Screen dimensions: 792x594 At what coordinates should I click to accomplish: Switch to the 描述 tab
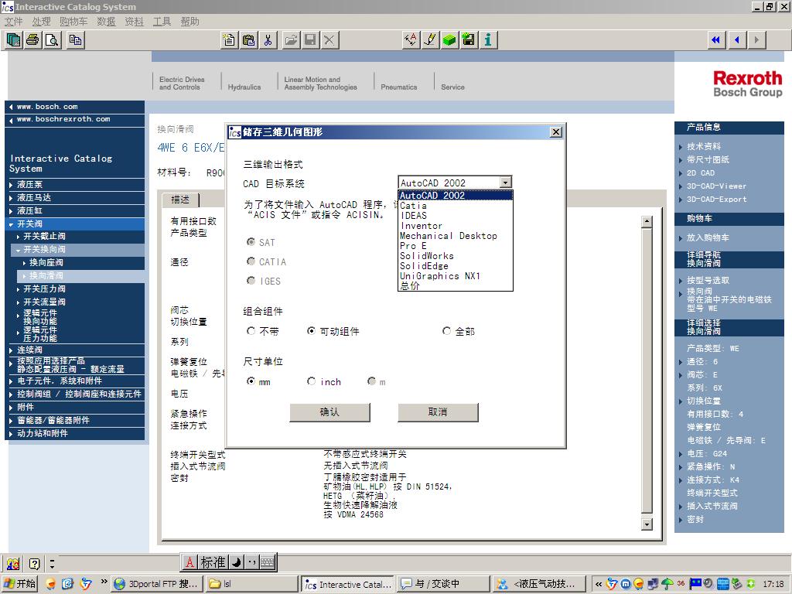180,200
